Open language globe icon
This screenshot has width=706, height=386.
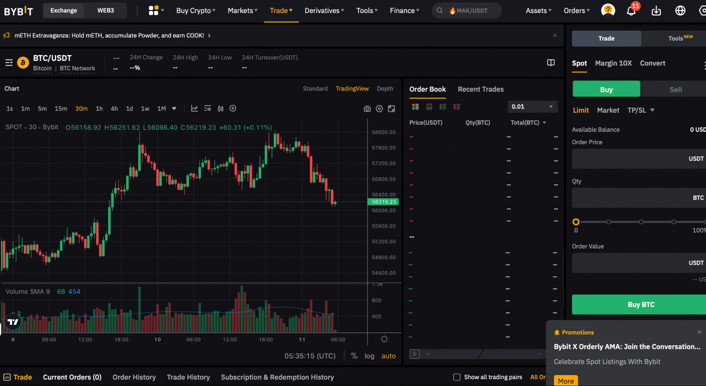pos(680,11)
